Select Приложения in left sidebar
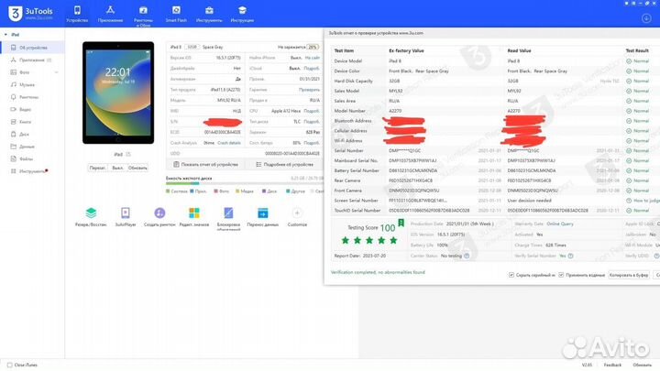660x371 pixels. point(32,60)
